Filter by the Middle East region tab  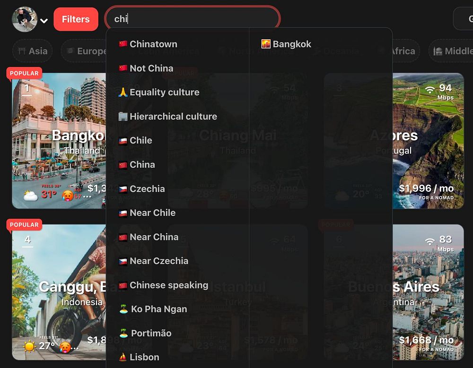point(451,51)
